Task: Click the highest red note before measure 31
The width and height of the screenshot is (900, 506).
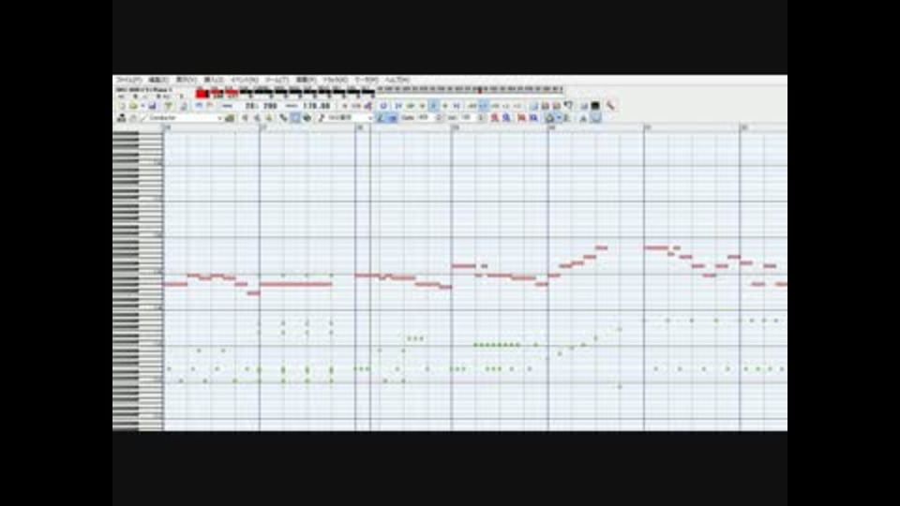Action: (601, 247)
